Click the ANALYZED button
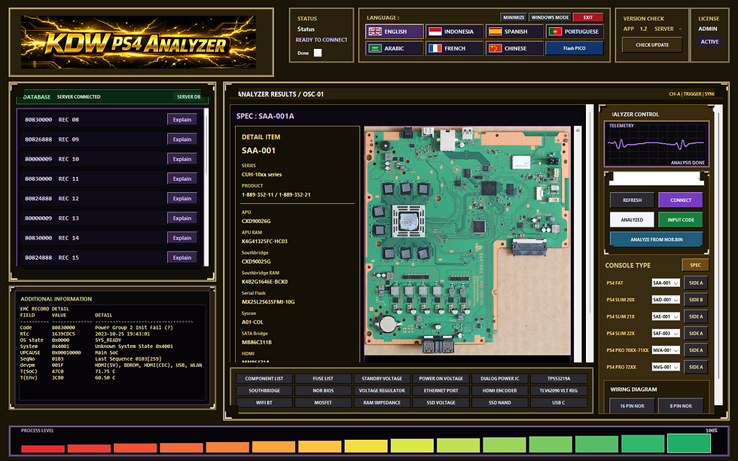 click(x=632, y=220)
